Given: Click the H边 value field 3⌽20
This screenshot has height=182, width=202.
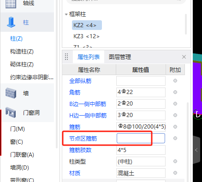Looking at the screenshot, I should coord(141,115).
